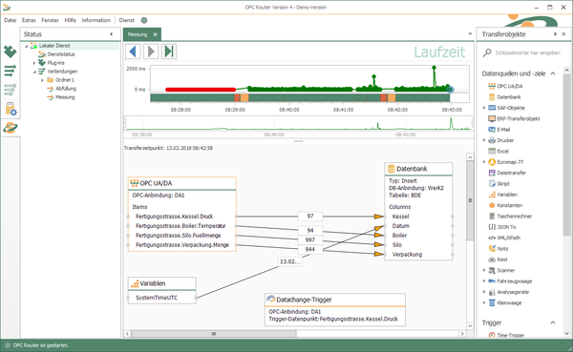Select the Skript transfer object
This screenshot has height=352, width=573.
click(x=503, y=184)
